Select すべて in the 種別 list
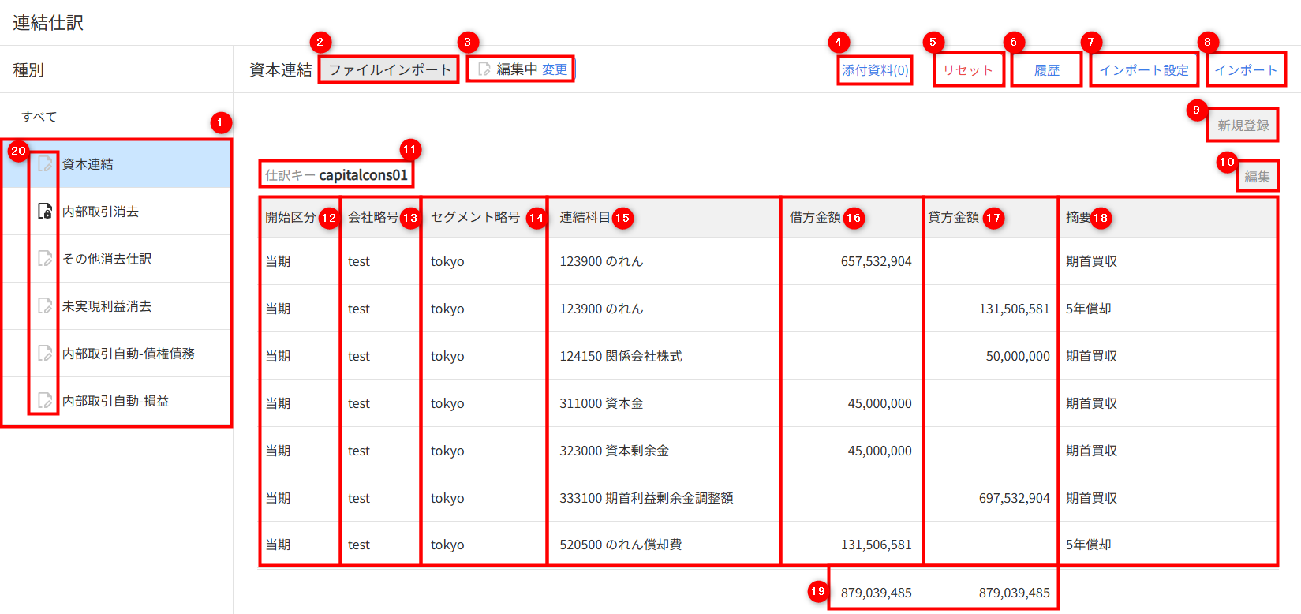1301x614 pixels. coord(39,117)
